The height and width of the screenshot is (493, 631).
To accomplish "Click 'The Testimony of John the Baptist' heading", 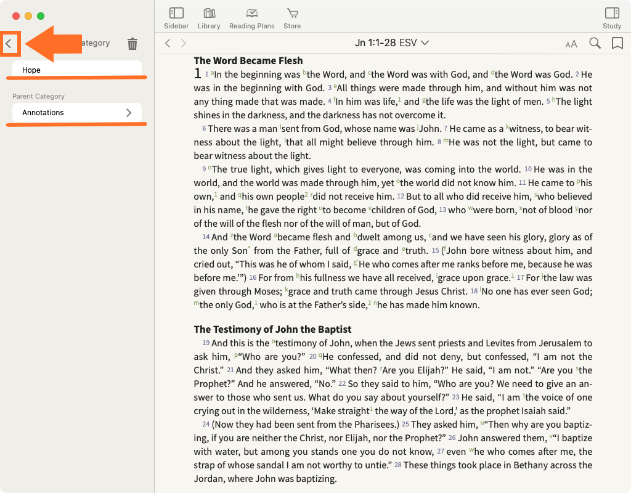I will 272,330.
